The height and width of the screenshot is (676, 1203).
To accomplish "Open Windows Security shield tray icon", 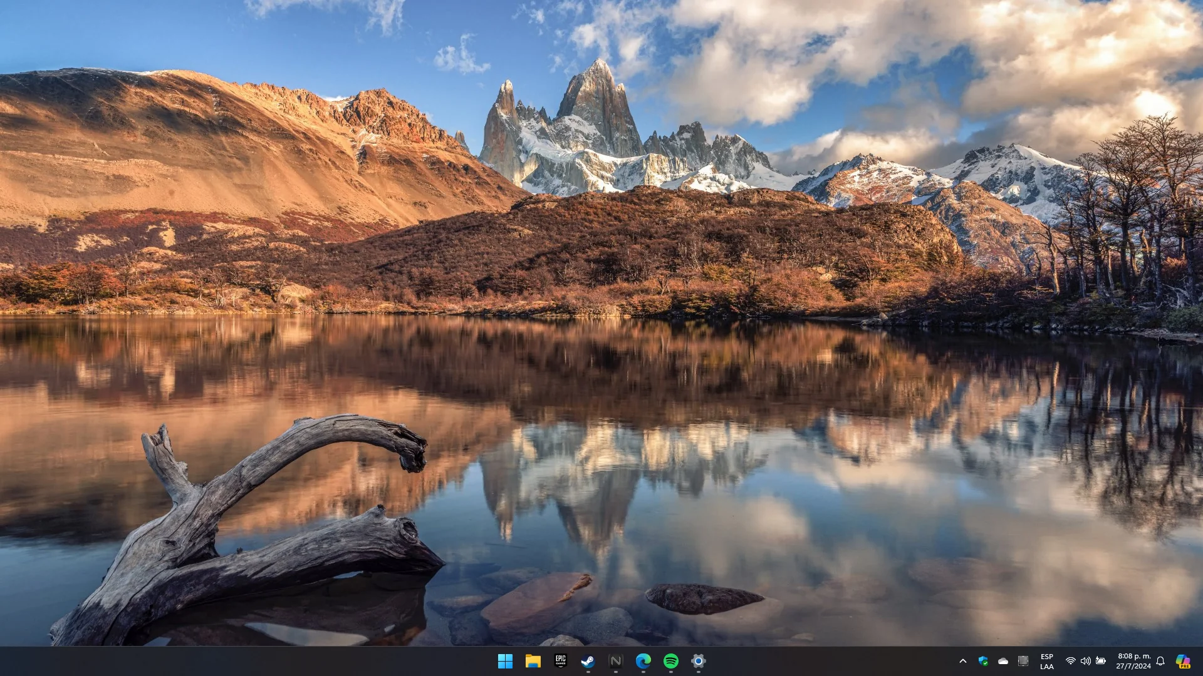I will [983, 661].
